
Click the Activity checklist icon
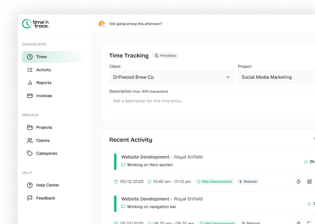pos(30,70)
